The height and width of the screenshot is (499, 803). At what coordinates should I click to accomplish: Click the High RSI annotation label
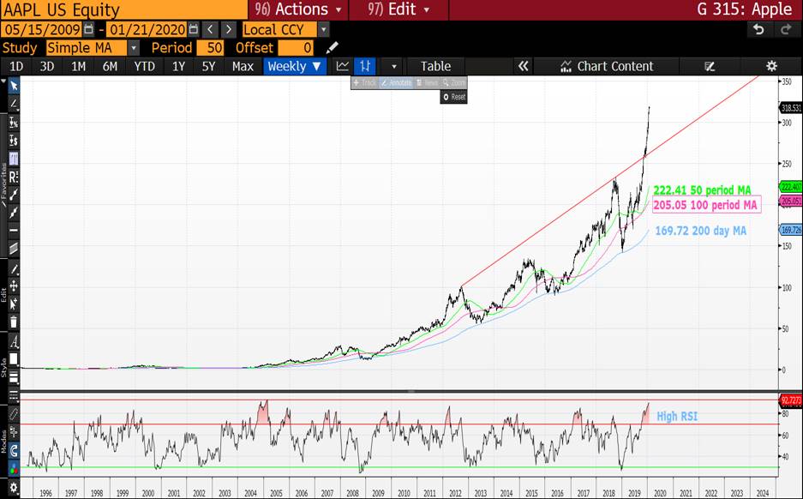(677, 416)
